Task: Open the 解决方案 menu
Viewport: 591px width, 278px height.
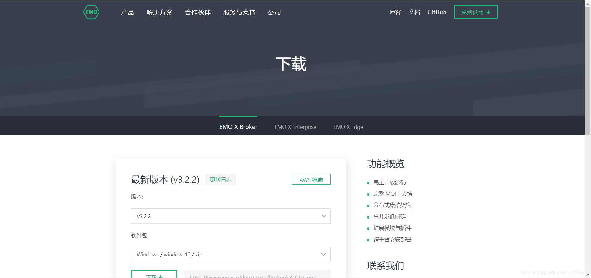Action: click(x=159, y=12)
